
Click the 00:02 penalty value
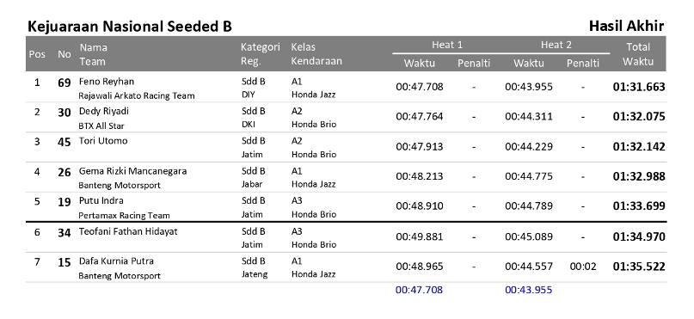point(583,267)
